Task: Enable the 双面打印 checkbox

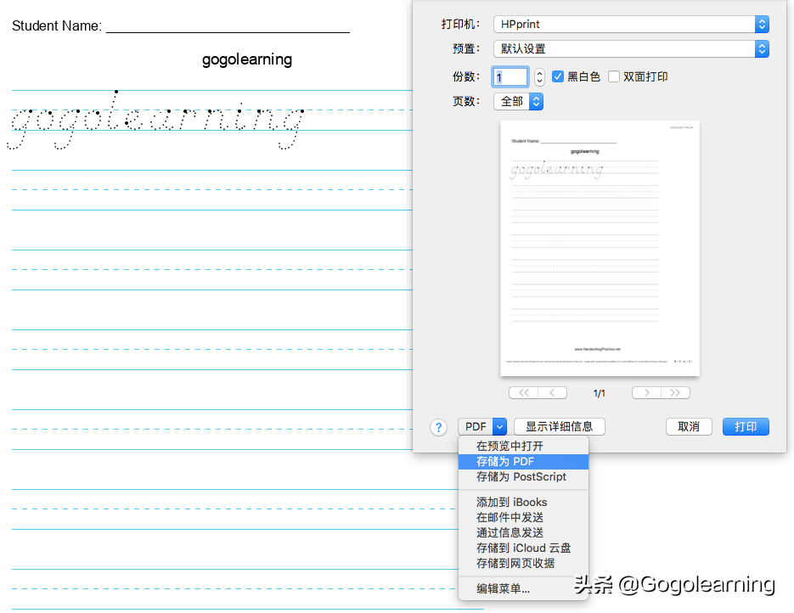Action: [x=614, y=76]
